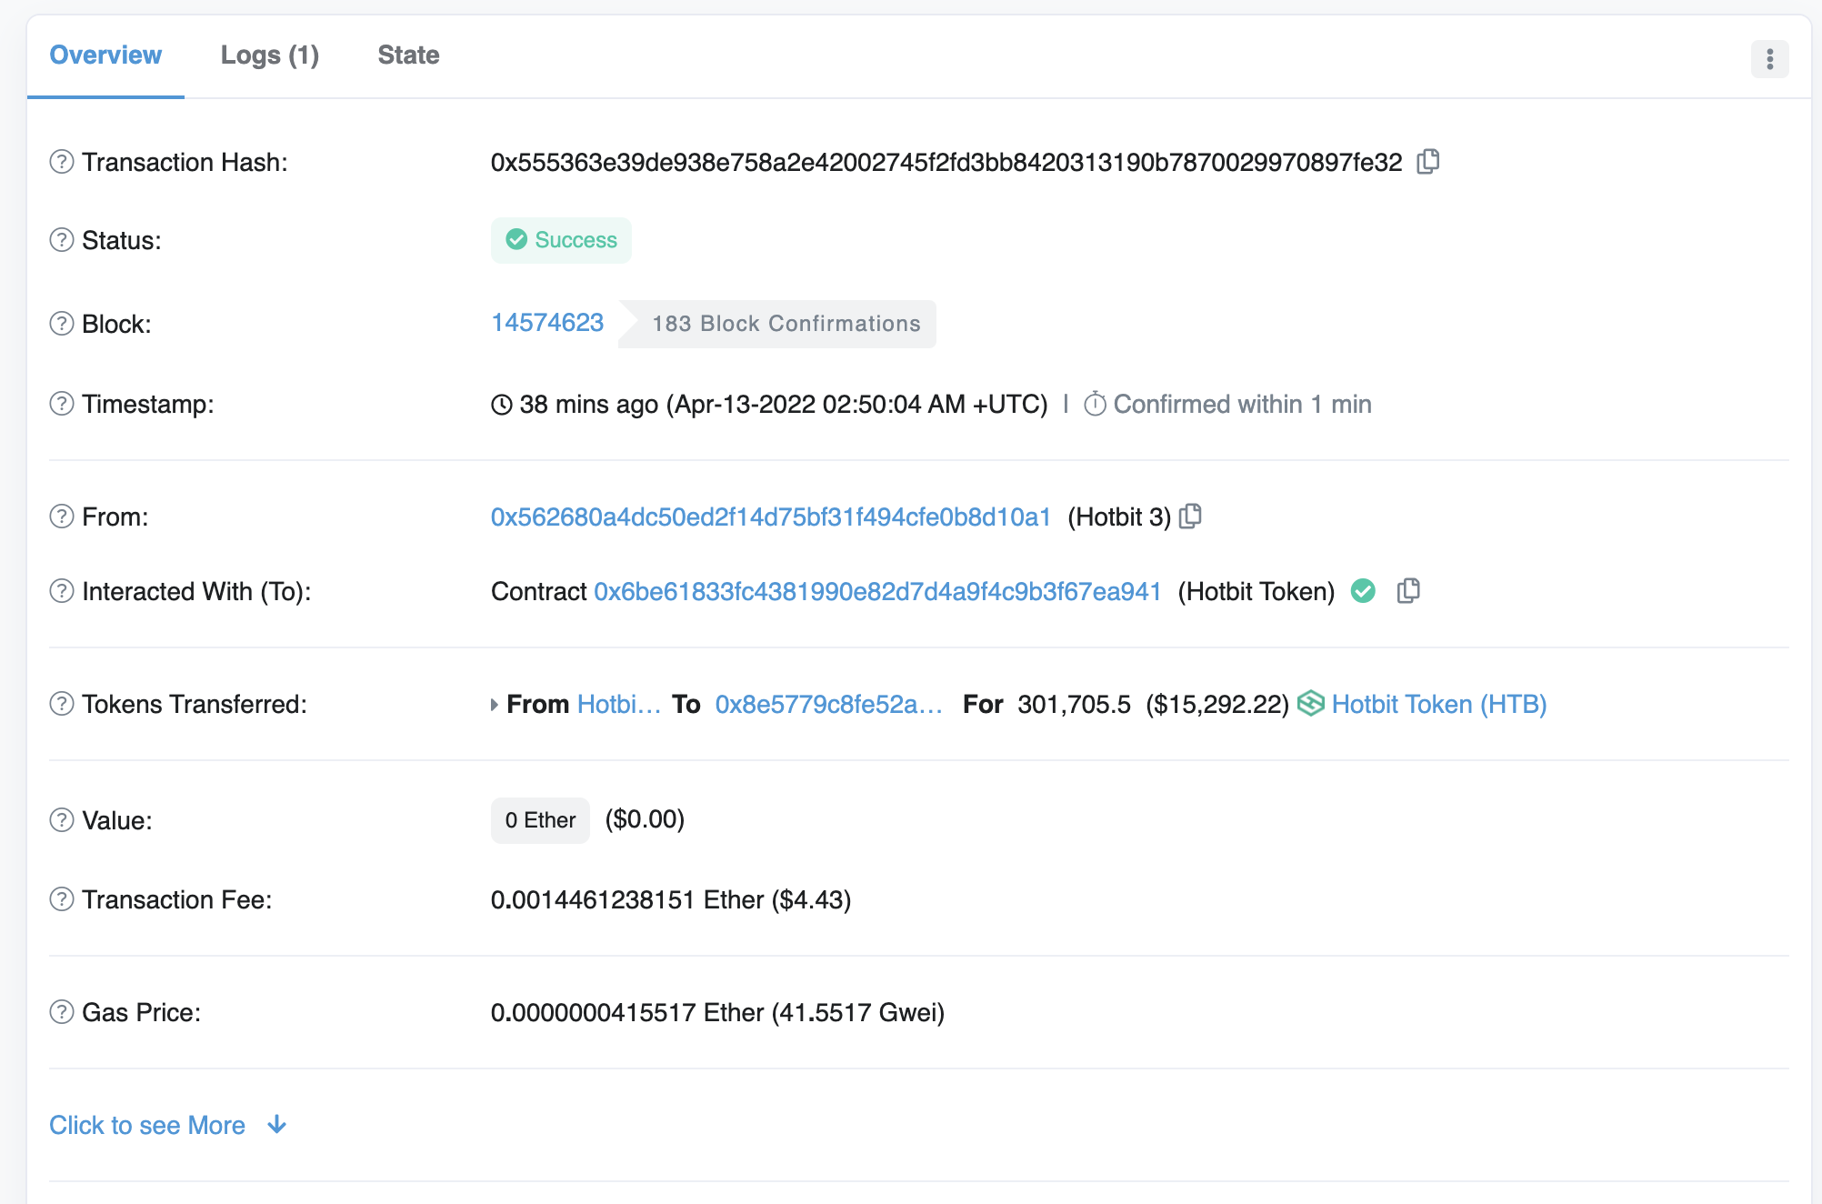Expand the Tokens Transferred arrow
Viewport: 1822px width, 1204px height.
coord(495,705)
